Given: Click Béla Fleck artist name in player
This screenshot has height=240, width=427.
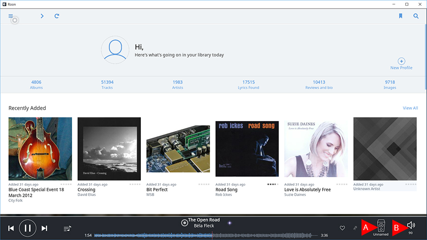Looking at the screenshot, I should pyautogui.click(x=204, y=226).
